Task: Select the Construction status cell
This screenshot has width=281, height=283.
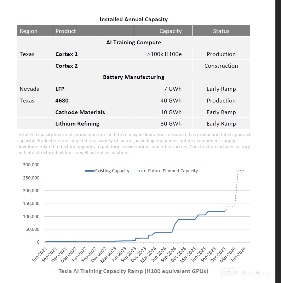Action: point(221,66)
